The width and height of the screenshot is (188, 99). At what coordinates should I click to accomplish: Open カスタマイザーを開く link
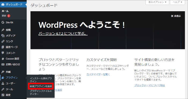coord(98,74)
